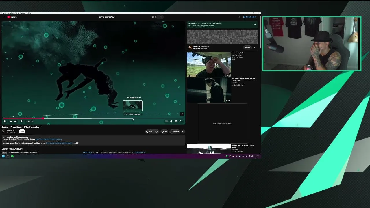
Task: Open the player settings gear
Action: 171,122
